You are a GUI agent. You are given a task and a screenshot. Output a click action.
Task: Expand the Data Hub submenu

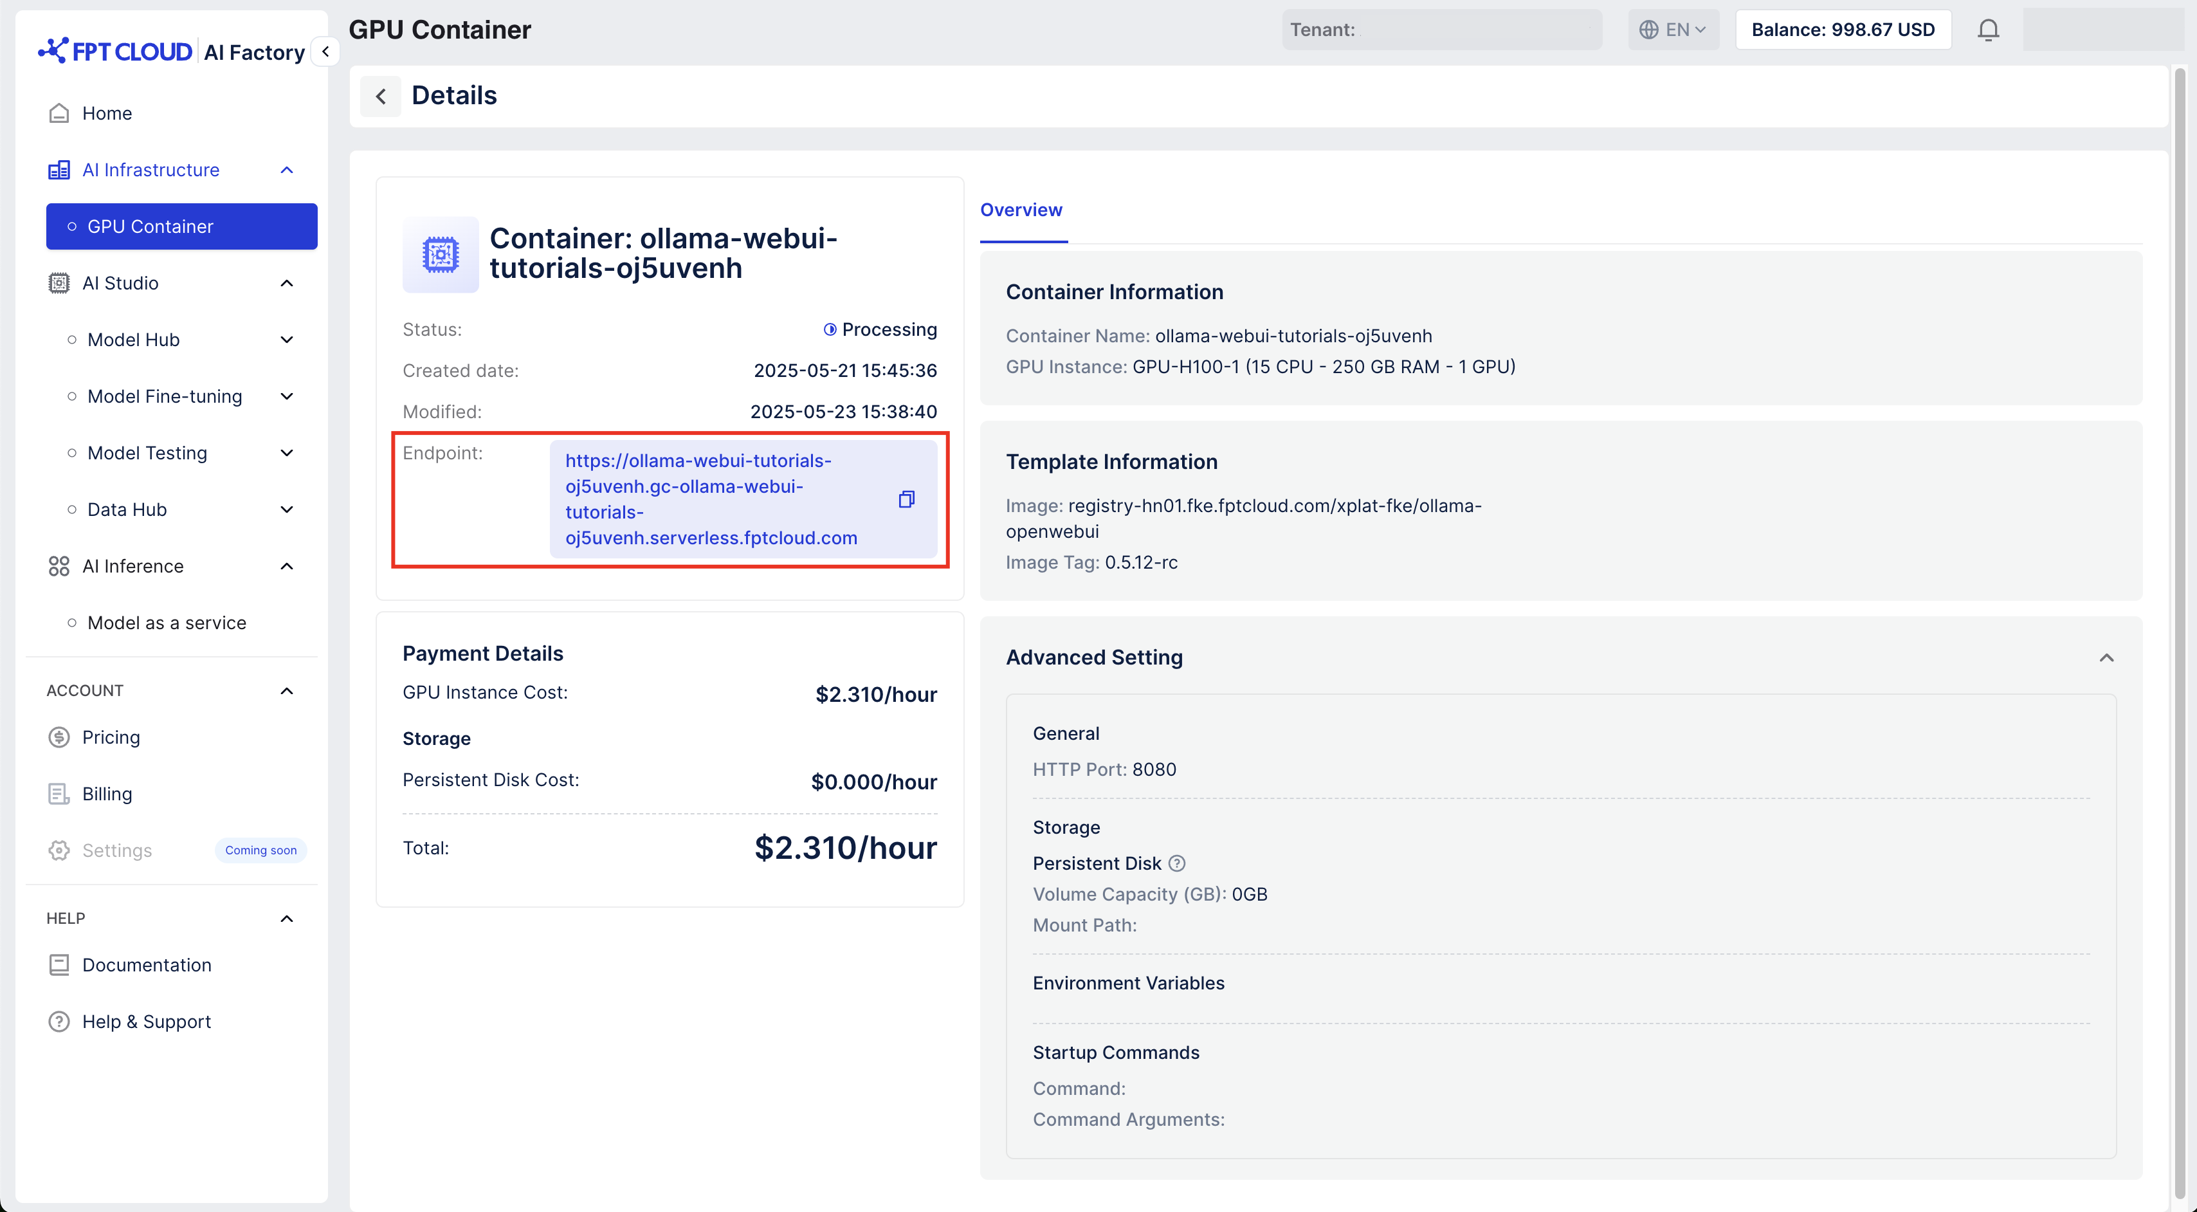click(x=287, y=510)
